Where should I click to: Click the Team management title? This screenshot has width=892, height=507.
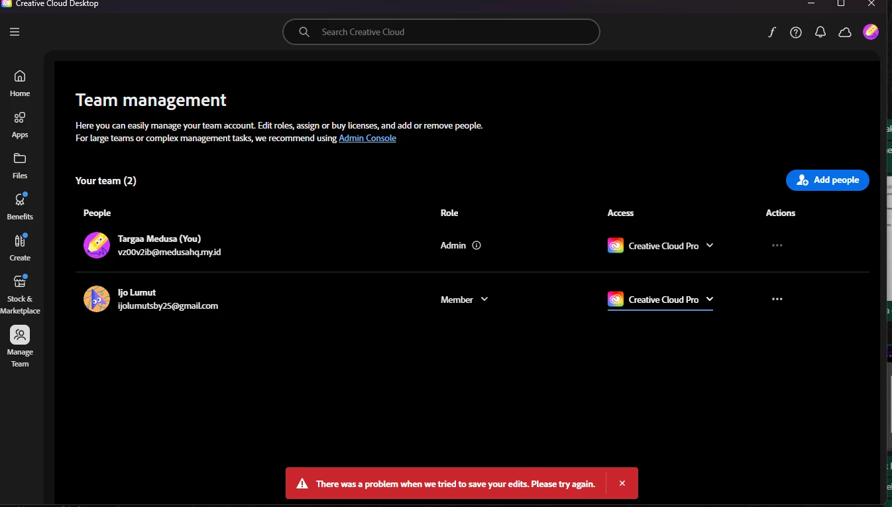[151, 100]
